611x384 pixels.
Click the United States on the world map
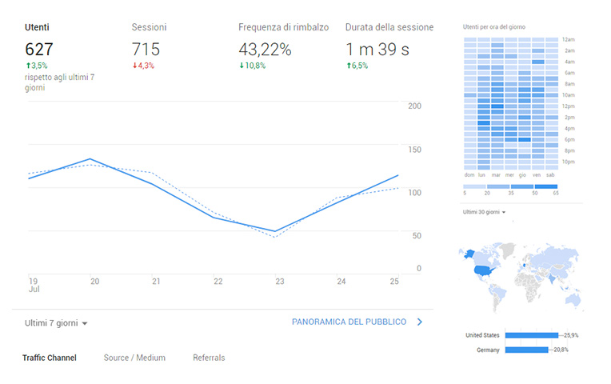[x=482, y=270]
